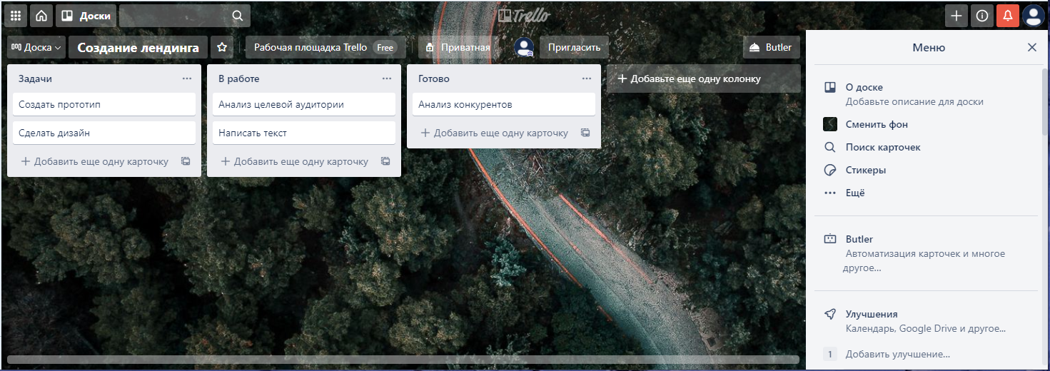Open the red notifications bell

[1008, 16]
